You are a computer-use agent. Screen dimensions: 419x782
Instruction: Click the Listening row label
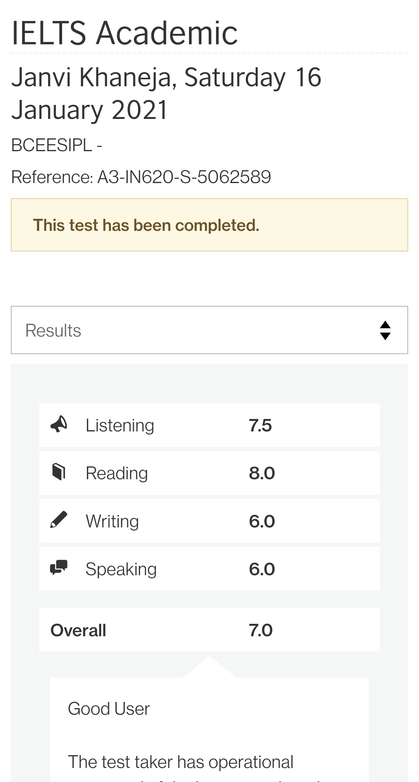click(120, 426)
